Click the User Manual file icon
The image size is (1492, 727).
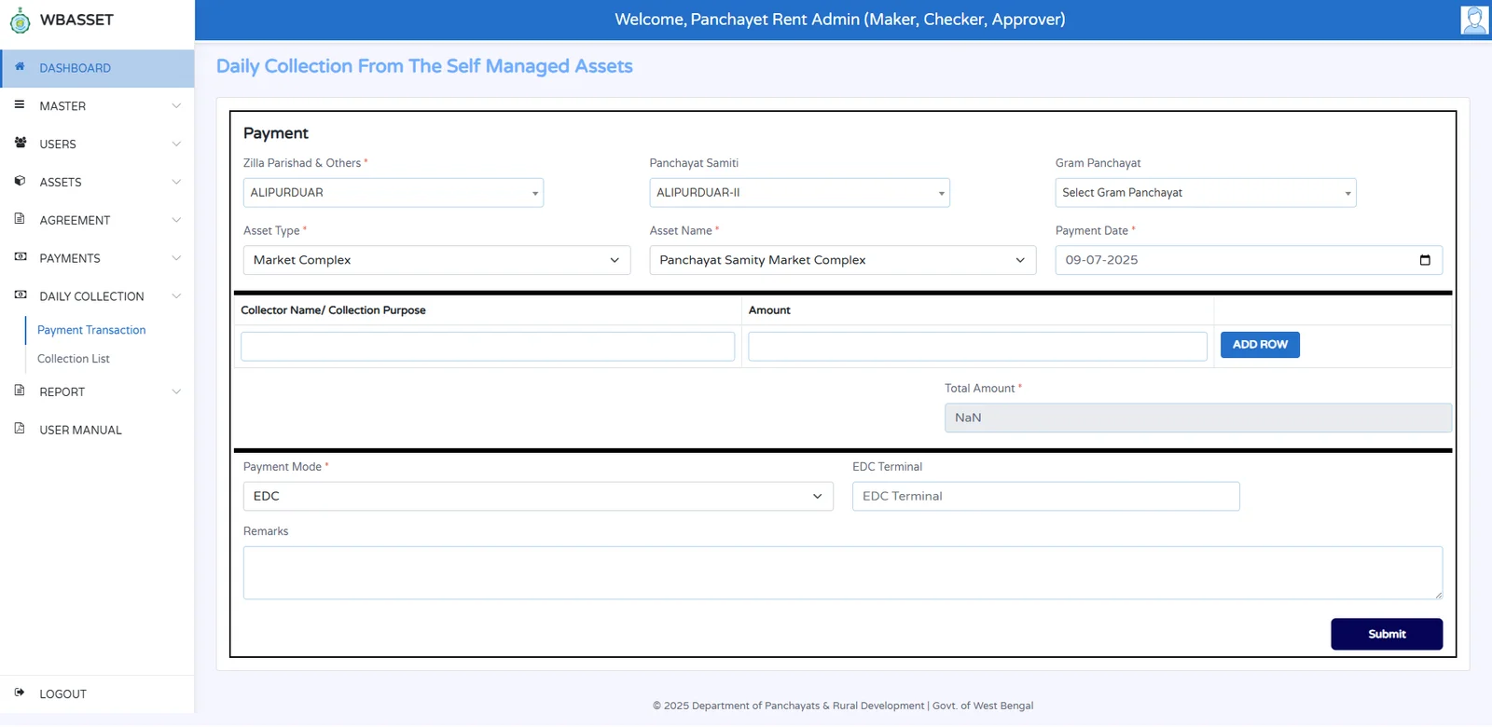click(20, 429)
